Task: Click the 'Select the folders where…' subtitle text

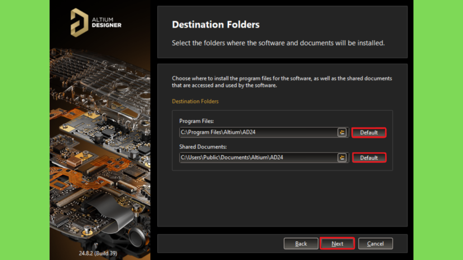Action: (278, 43)
